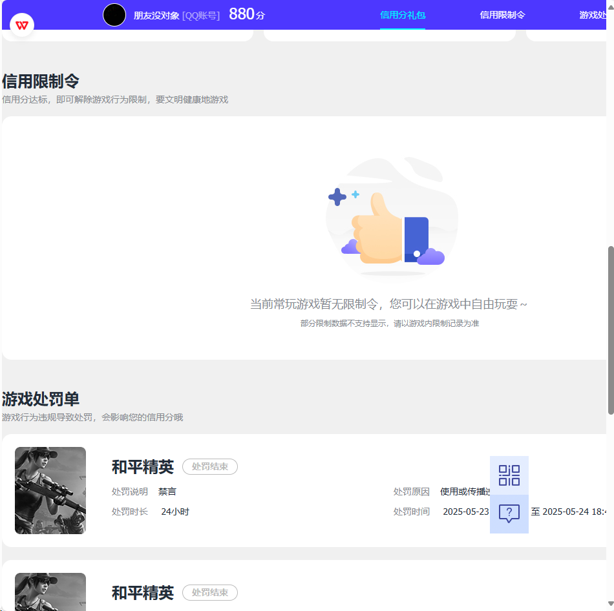Viewport: 614px width, 611px height.
Task: Click the [QQ账号] account type label
Action: pos(201,16)
